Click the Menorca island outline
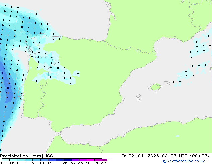 coord(167,83)
